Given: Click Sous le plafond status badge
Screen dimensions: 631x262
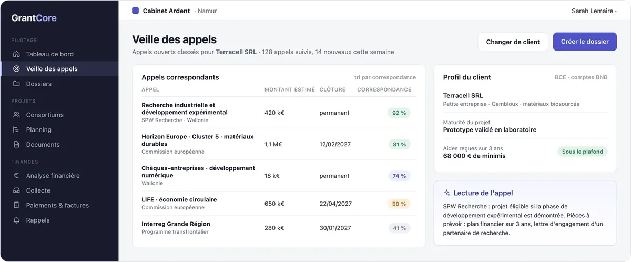Looking at the screenshot, I should tap(583, 152).
